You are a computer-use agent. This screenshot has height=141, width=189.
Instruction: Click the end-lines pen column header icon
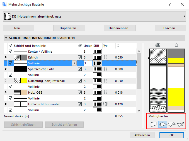pos(80,45)
